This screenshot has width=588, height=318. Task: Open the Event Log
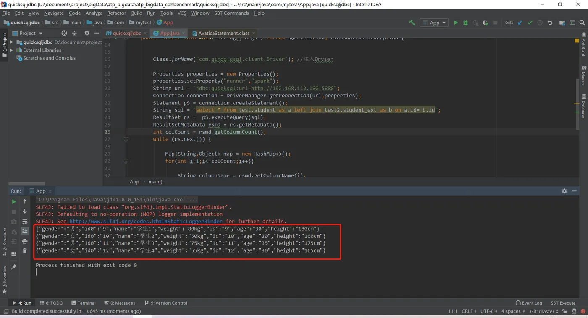pos(529,303)
